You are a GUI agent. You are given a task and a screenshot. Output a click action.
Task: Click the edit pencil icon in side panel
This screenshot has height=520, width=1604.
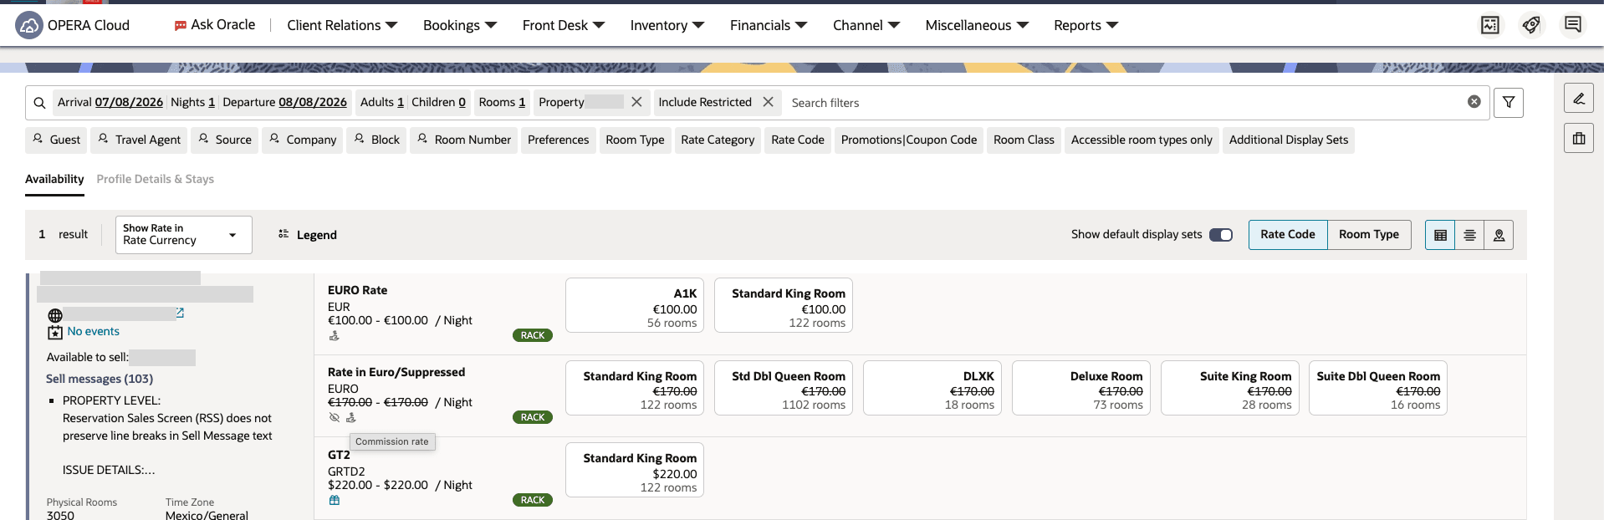[x=1579, y=99]
